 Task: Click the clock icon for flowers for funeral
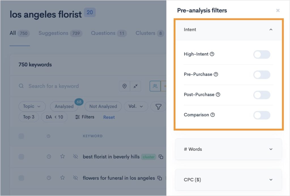click(x=49, y=178)
